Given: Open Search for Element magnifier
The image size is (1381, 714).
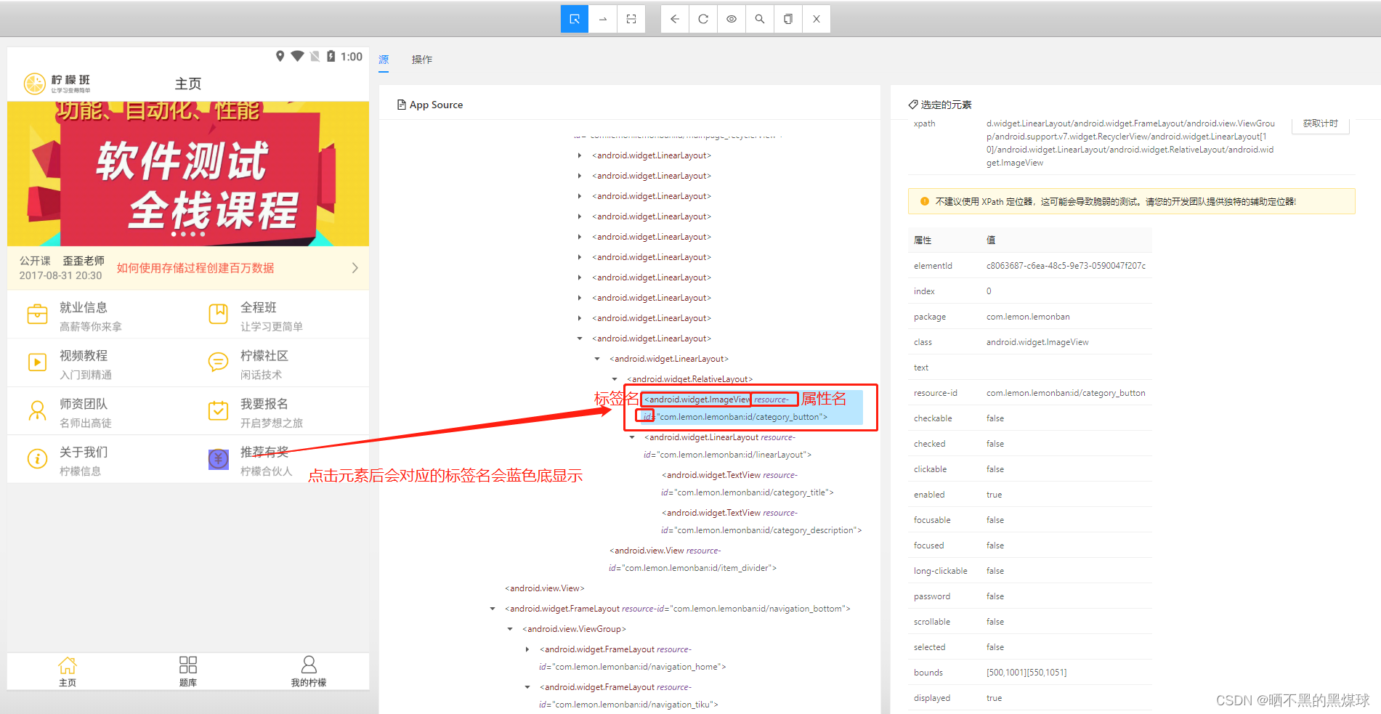Looking at the screenshot, I should [x=760, y=19].
